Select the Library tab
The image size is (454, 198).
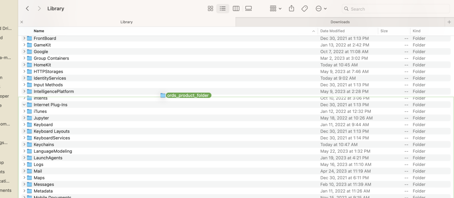(127, 22)
